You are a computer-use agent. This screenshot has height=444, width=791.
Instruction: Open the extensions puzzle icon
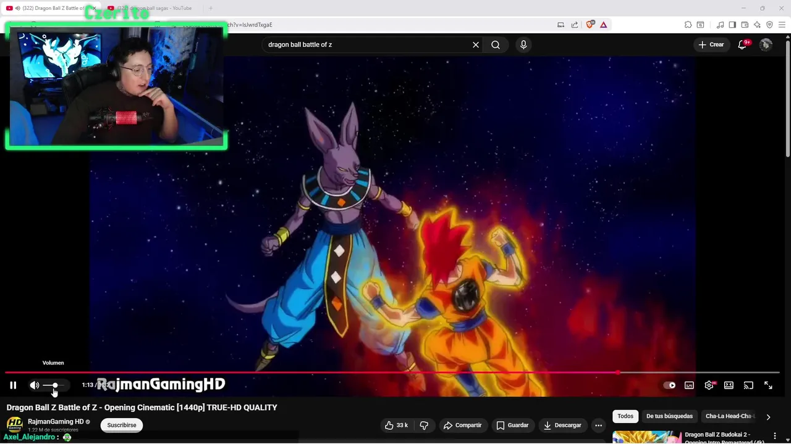click(x=688, y=25)
